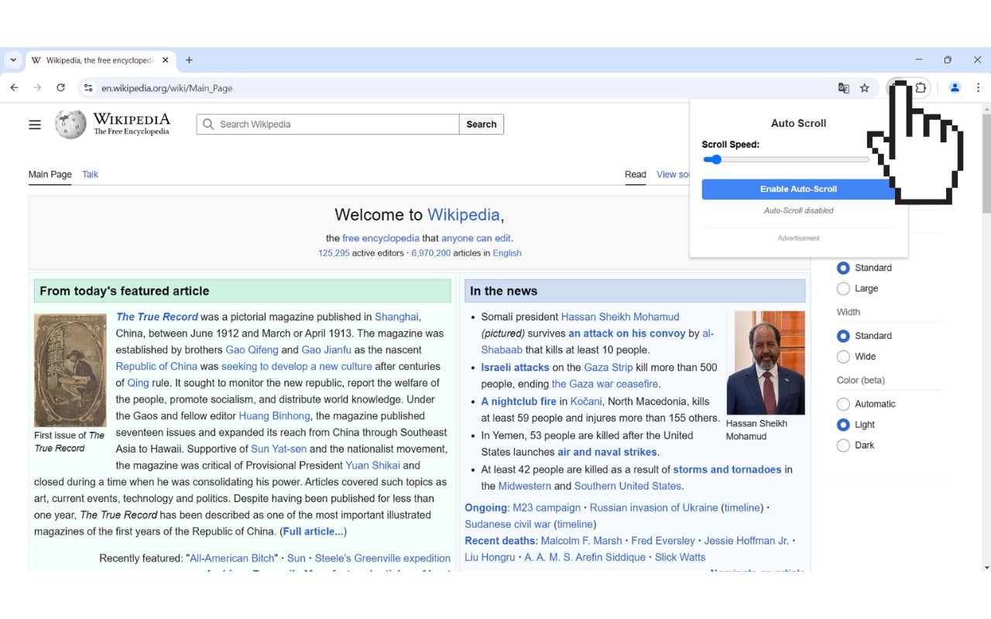Click the Scroll Speed slider handle
The width and height of the screenshot is (991, 619).
click(x=716, y=159)
